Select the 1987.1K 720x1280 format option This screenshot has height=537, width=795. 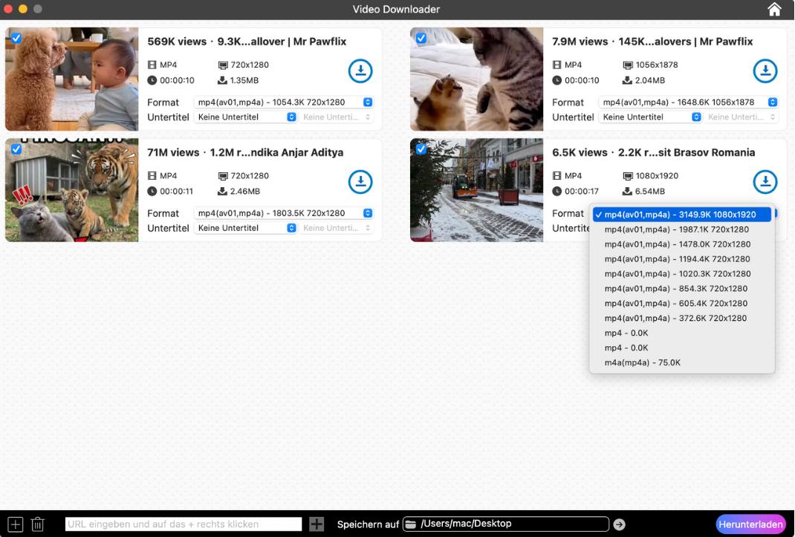click(676, 230)
